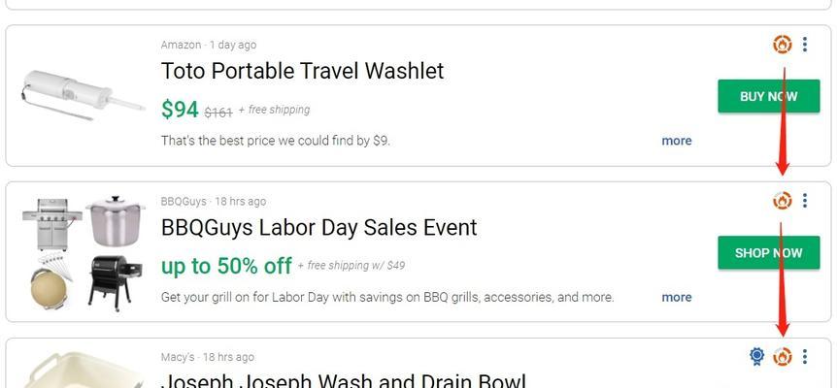Open Joseph Joseph Wash and Drain Bowl title

point(343,380)
